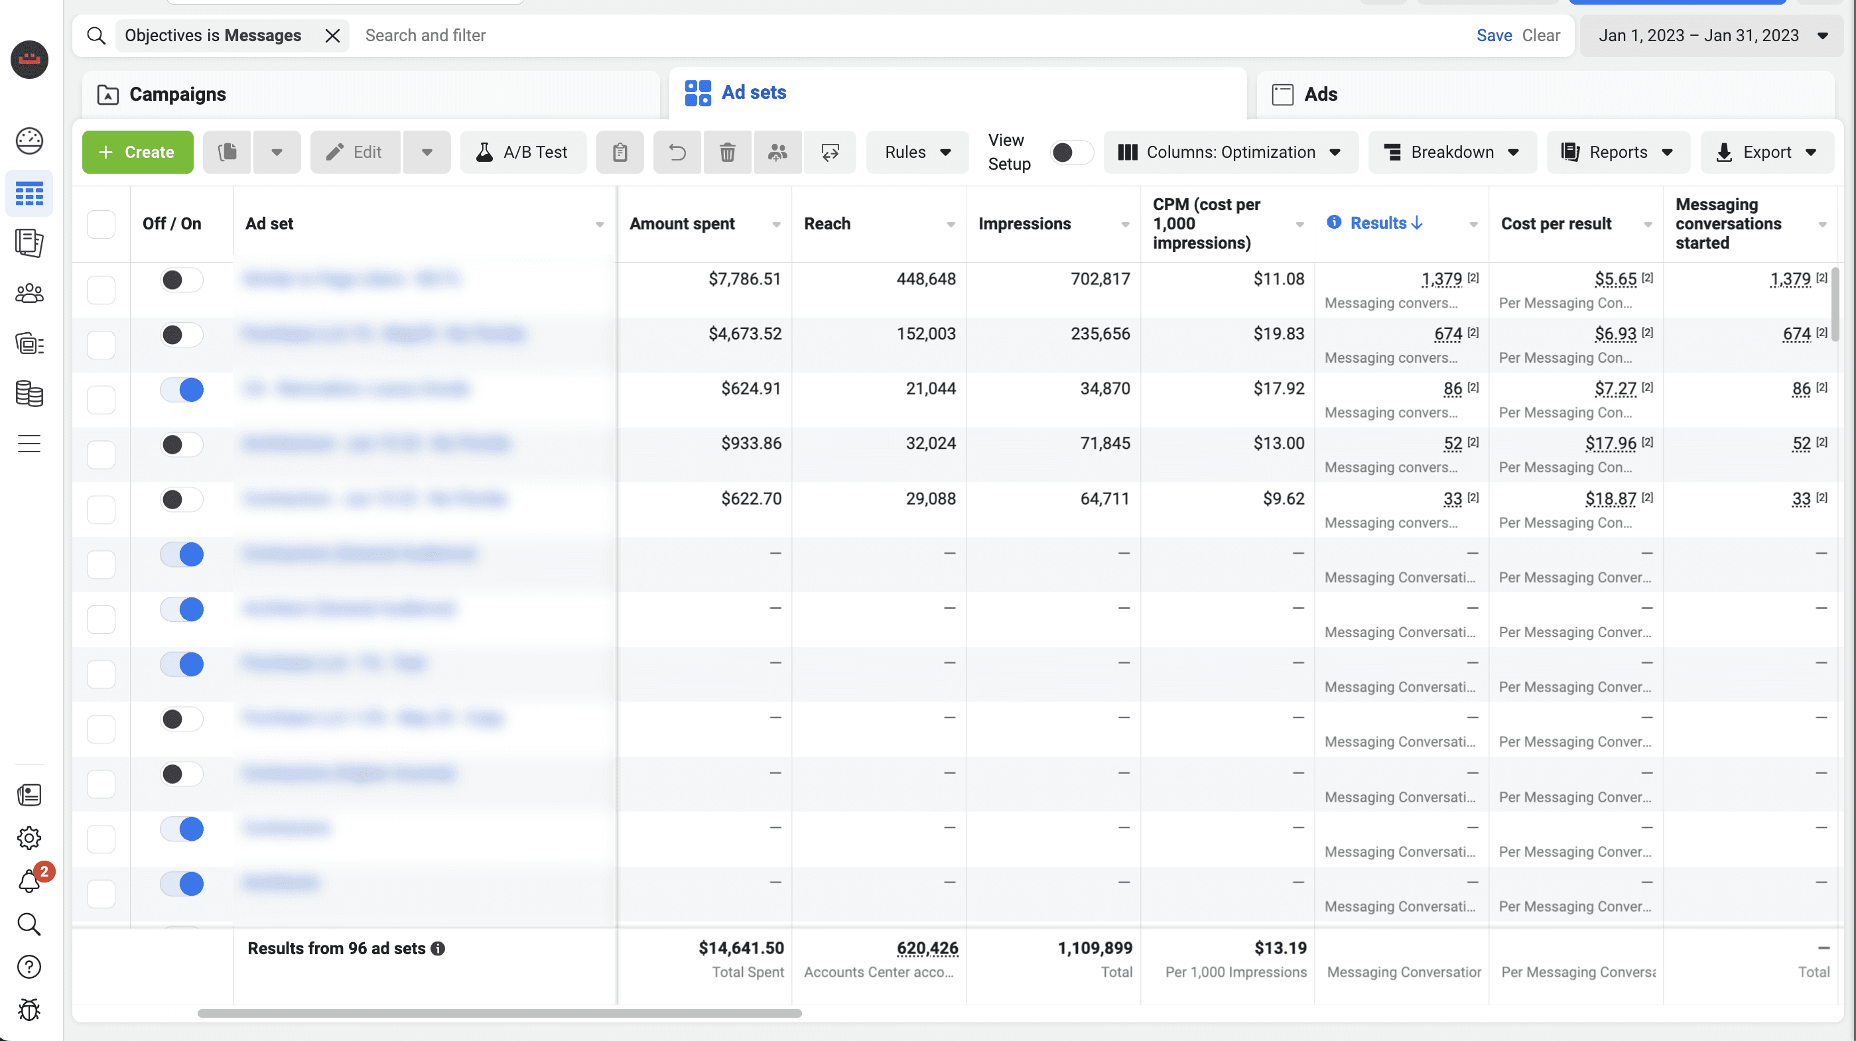The image size is (1856, 1041).
Task: Open the All Tools hamburger menu
Action: pos(29,443)
